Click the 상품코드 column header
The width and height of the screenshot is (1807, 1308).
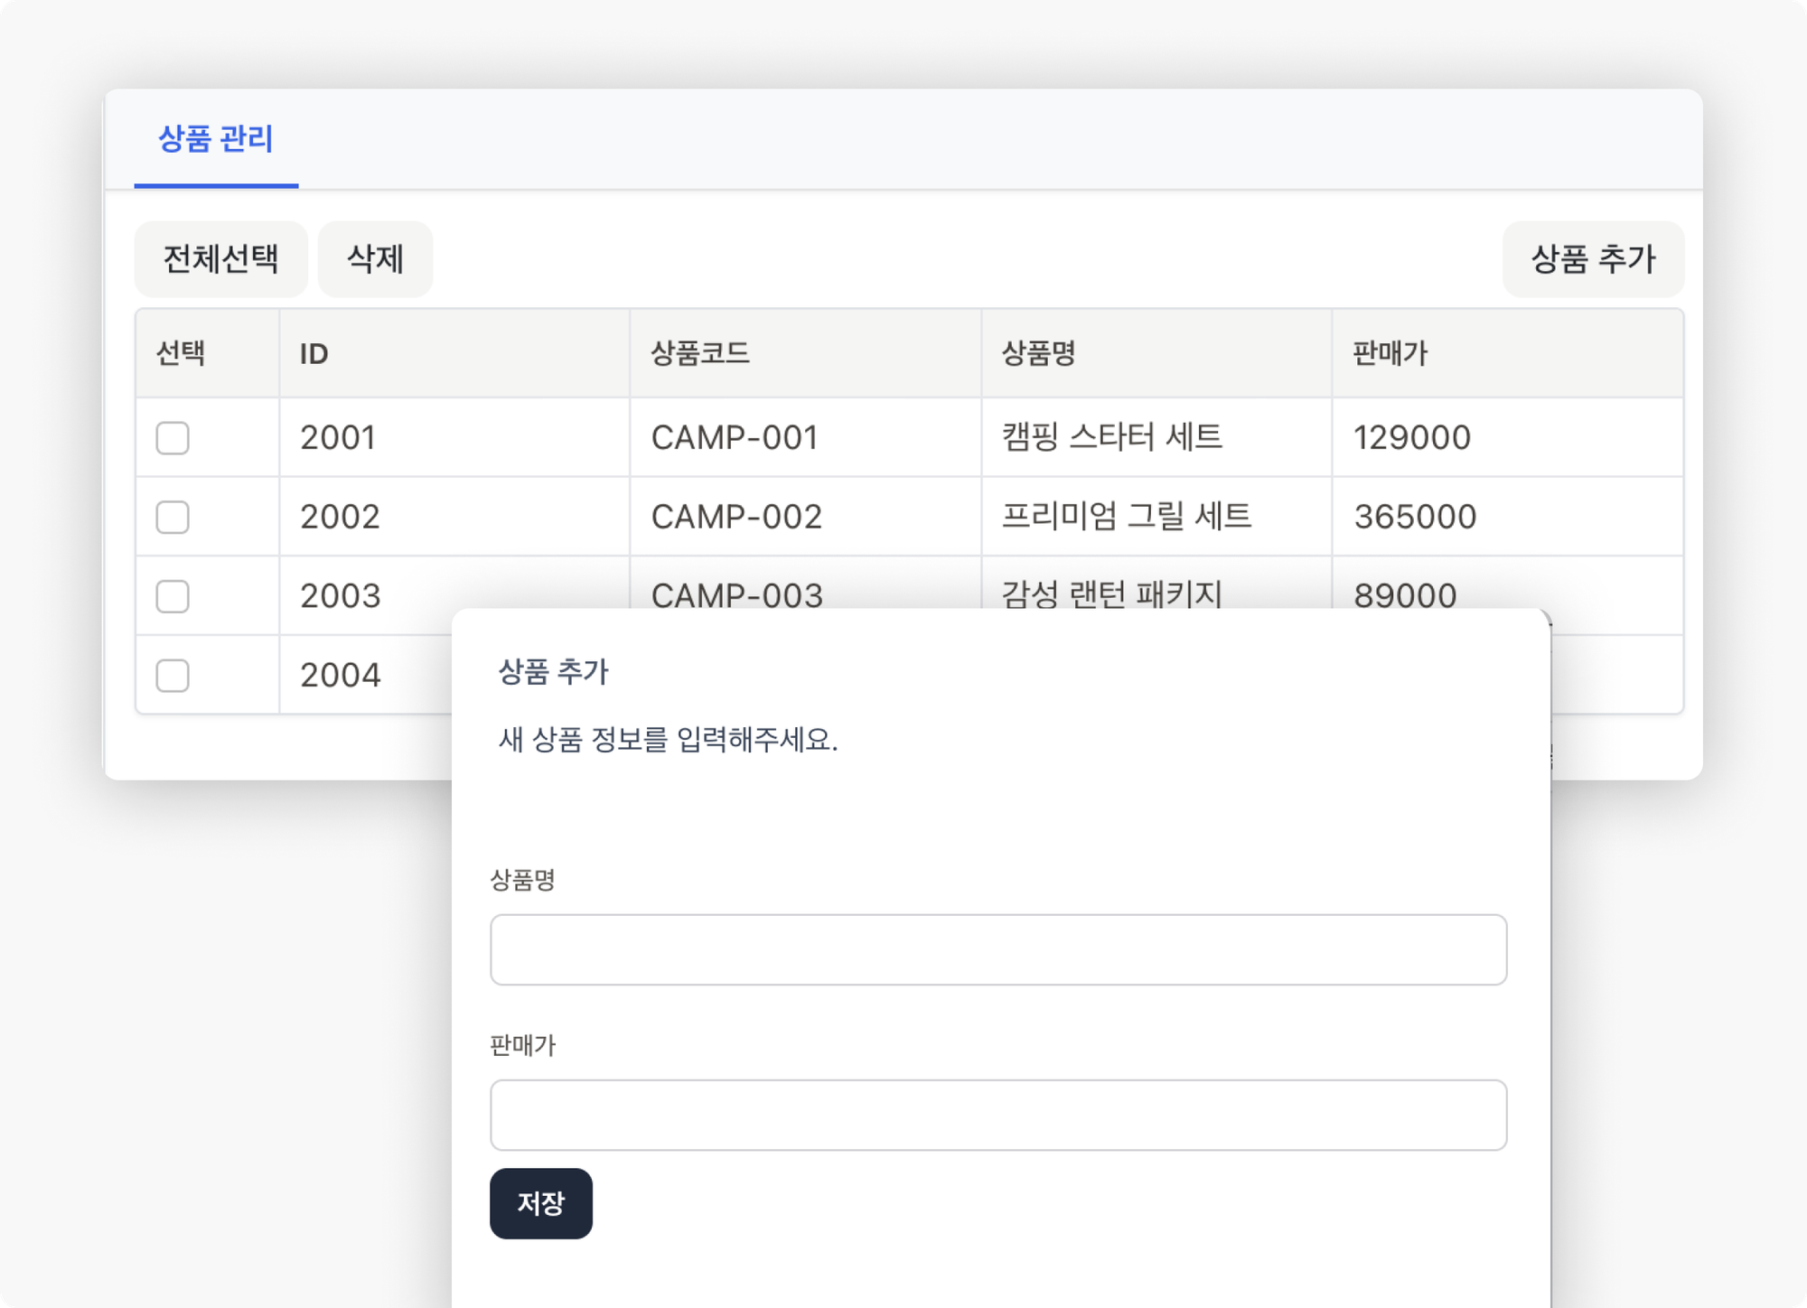point(700,354)
